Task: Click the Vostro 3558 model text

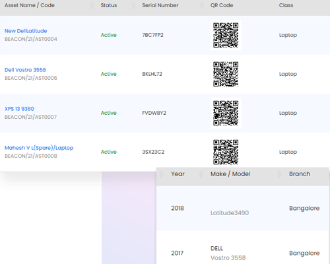Action: click(x=228, y=257)
